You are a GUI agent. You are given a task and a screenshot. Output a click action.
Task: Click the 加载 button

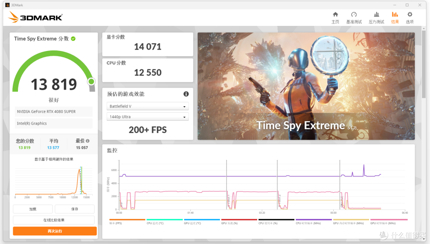[33, 209]
